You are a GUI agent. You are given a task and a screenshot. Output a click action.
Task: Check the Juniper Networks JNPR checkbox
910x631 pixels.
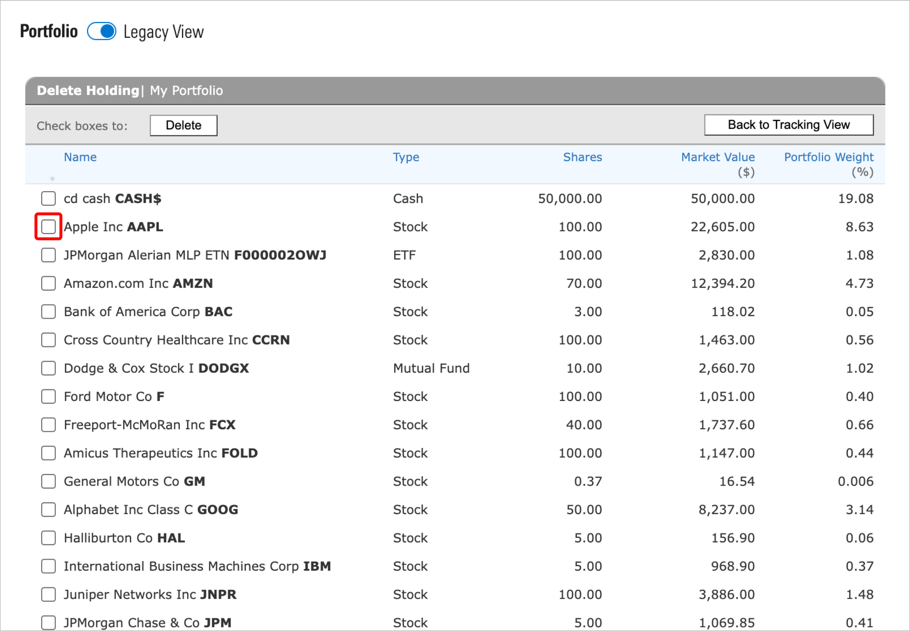tap(48, 594)
